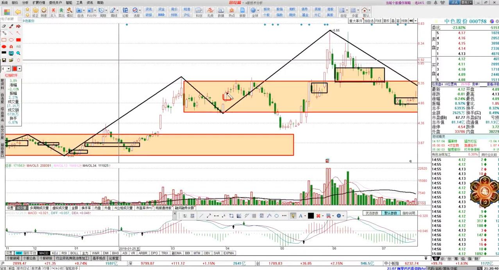The image size is (499, 270).
Task: Click the 优选参数 button
Action: click(372, 213)
